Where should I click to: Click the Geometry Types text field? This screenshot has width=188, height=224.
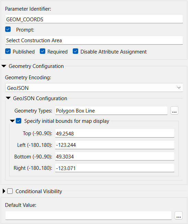tap(111, 110)
